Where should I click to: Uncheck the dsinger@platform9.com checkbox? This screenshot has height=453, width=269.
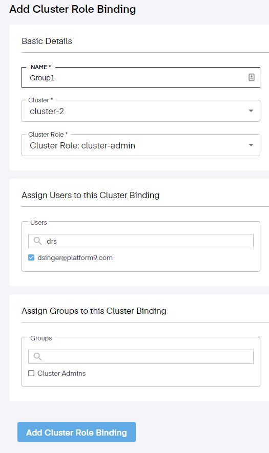pos(31,257)
